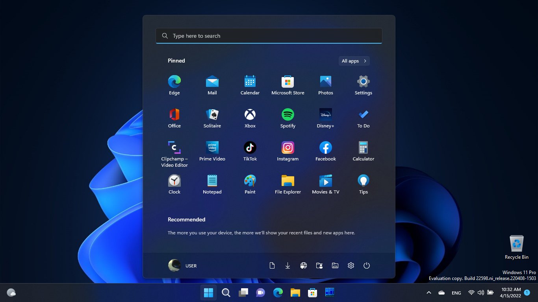Open Notepad

(x=212, y=184)
